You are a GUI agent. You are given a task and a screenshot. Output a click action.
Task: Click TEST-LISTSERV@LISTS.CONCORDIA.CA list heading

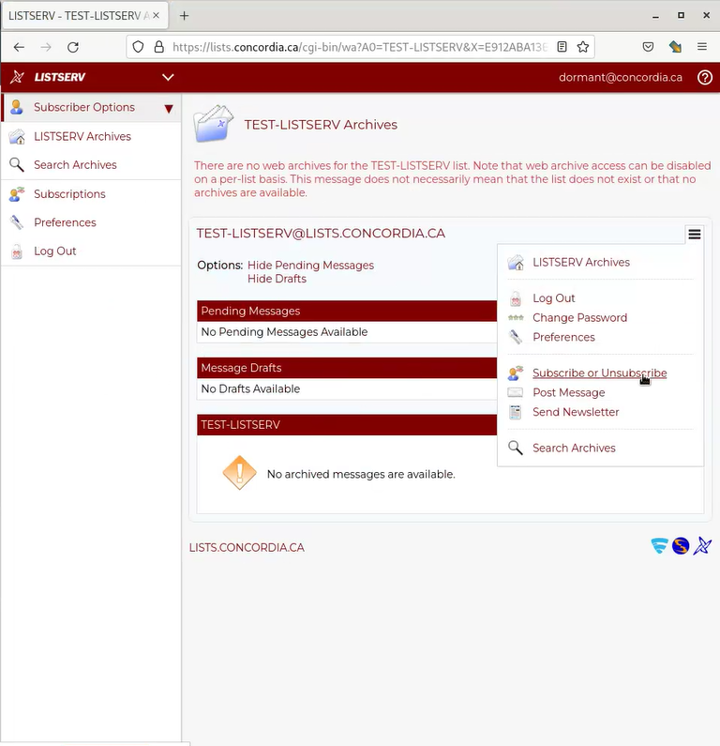tap(321, 233)
